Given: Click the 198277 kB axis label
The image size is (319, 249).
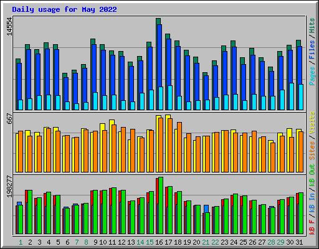Looking at the screenshot, I should point(9,187).
